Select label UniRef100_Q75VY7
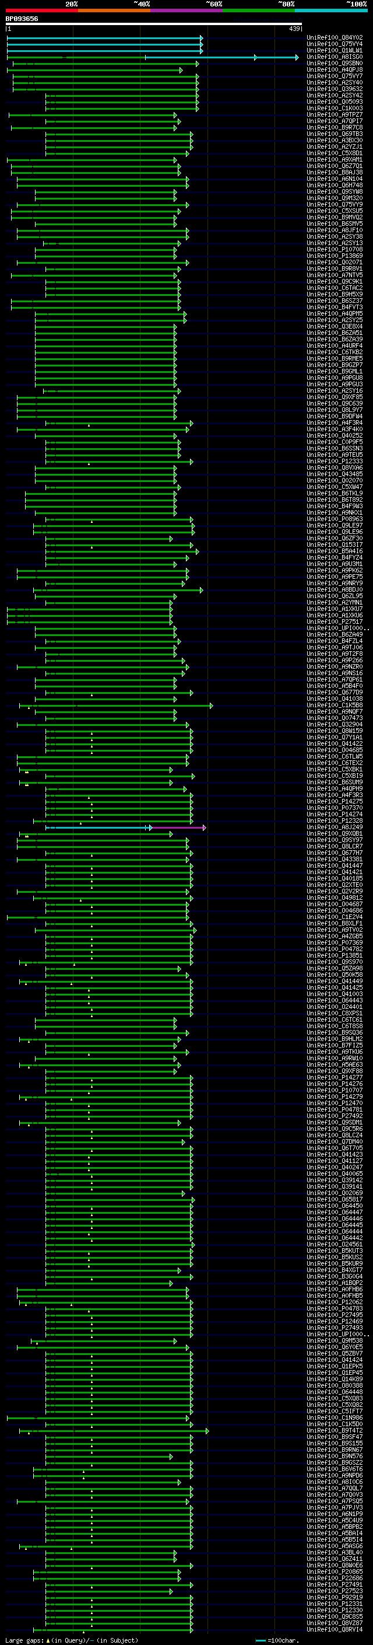The image size is (373, 1645). click(x=335, y=76)
